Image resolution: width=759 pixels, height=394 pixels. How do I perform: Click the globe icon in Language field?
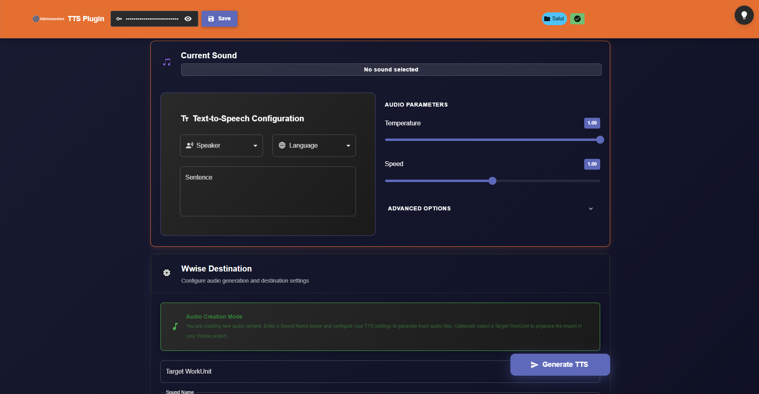[x=282, y=145]
